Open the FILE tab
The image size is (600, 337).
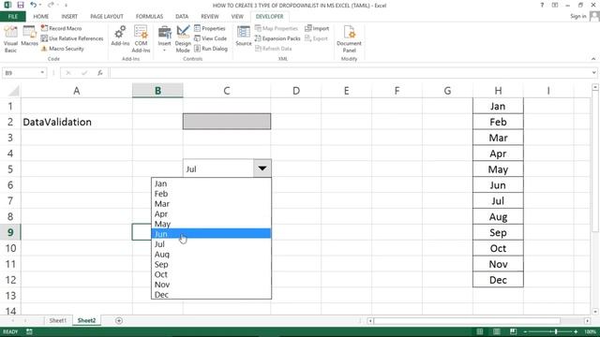coord(12,17)
